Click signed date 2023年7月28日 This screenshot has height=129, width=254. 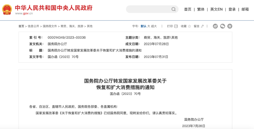(x=194, y=126)
